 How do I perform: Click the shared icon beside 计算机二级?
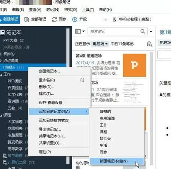click(x=5, y=163)
